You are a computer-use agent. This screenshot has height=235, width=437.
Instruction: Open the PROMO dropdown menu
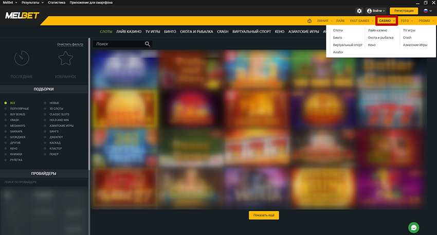coord(426,21)
